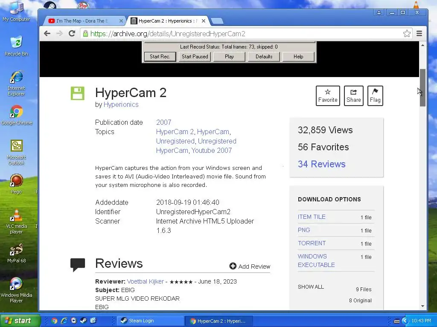Click the Start Rec. button
This screenshot has width=437, height=327.
[x=160, y=57]
